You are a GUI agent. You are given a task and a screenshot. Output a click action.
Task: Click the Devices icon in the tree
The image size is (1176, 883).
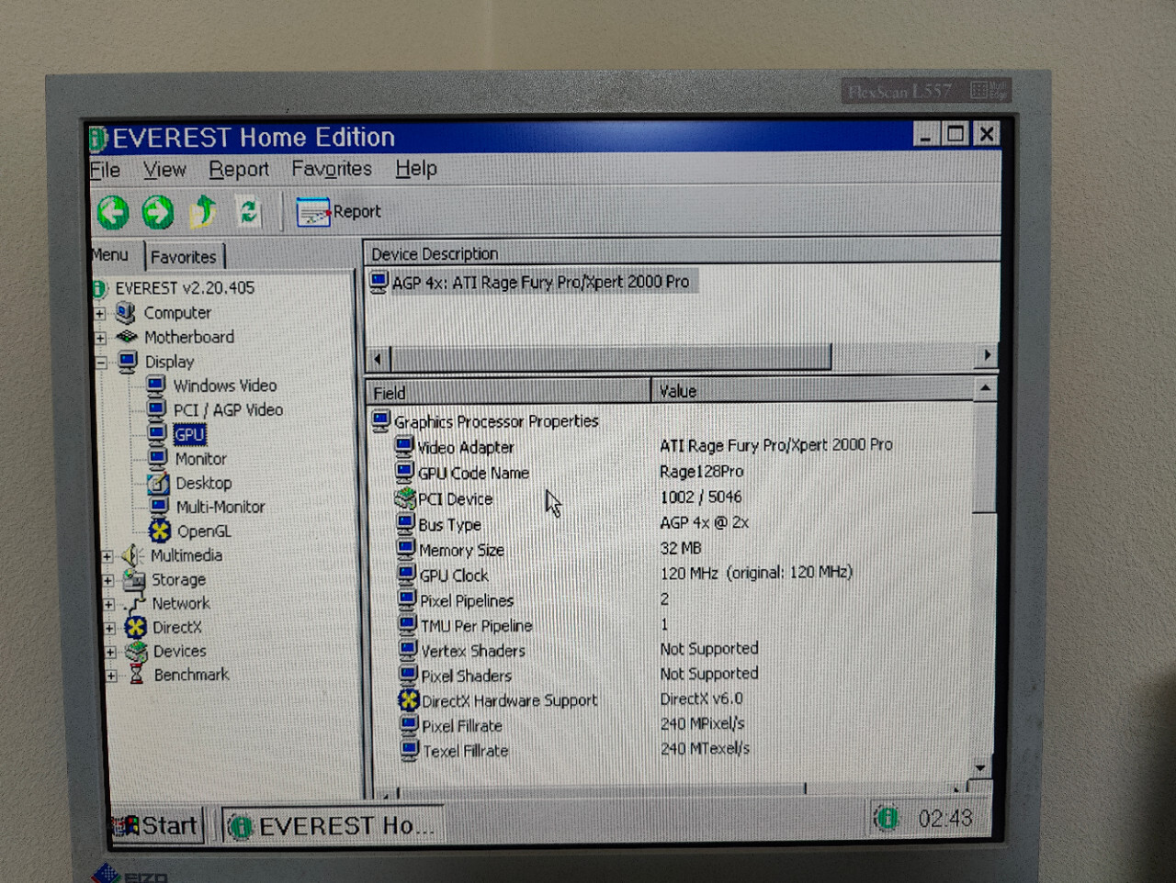137,651
